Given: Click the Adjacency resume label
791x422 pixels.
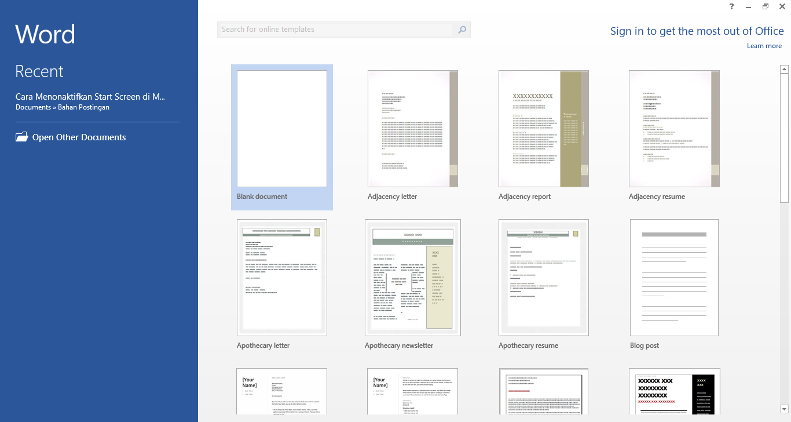Looking at the screenshot, I should [657, 197].
